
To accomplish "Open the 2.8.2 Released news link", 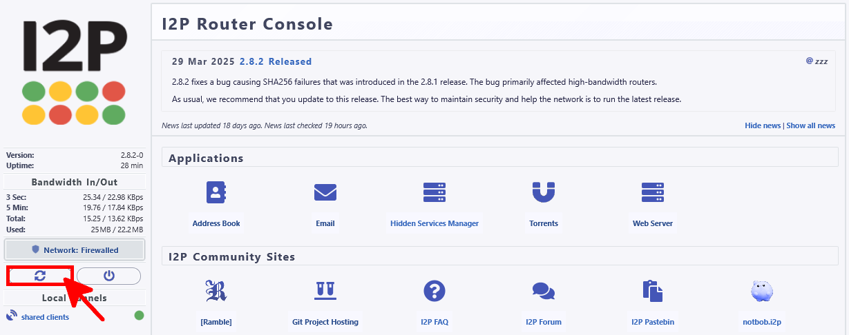I will [x=275, y=61].
